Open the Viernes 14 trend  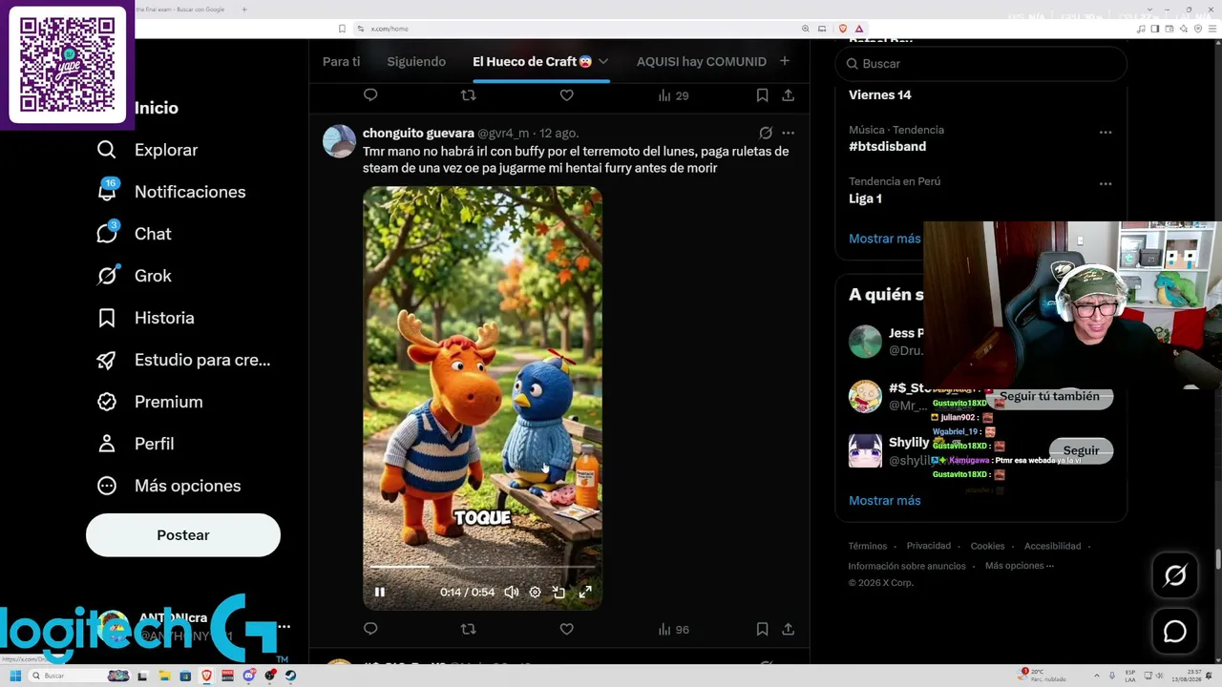coord(880,94)
